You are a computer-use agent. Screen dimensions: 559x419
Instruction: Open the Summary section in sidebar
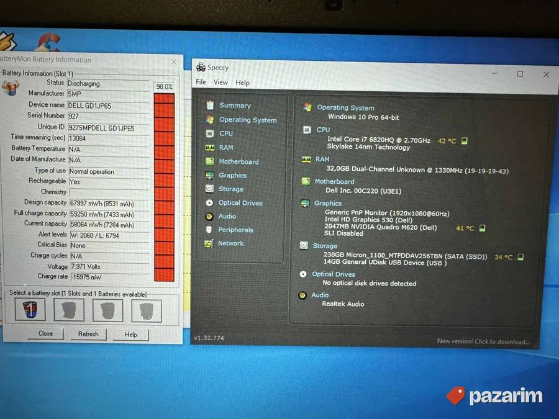(x=235, y=106)
